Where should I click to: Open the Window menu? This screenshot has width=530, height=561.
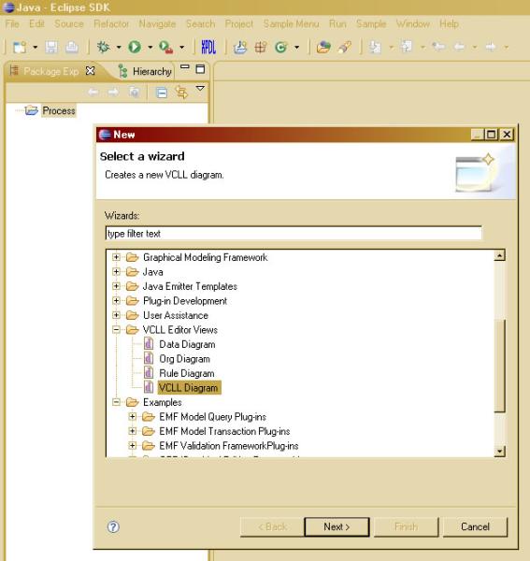tap(413, 24)
